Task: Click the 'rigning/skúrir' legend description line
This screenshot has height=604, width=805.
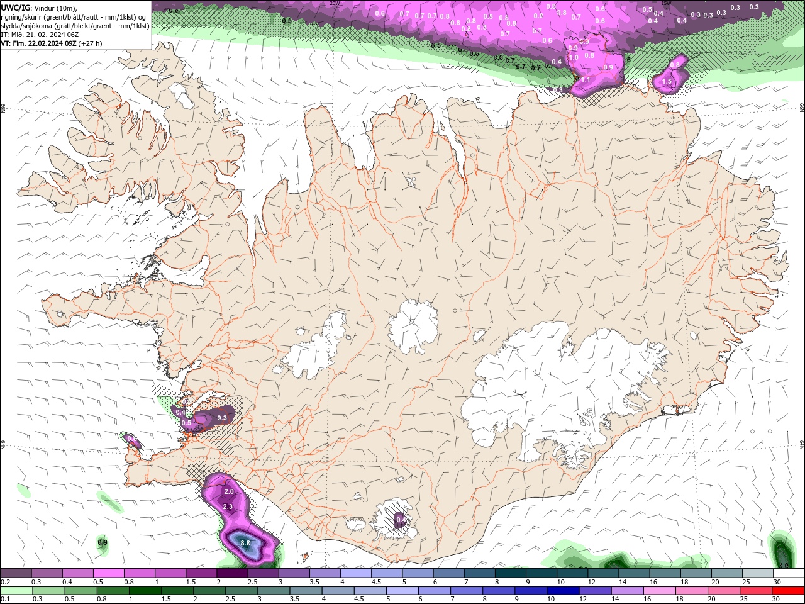Action: coord(74,17)
